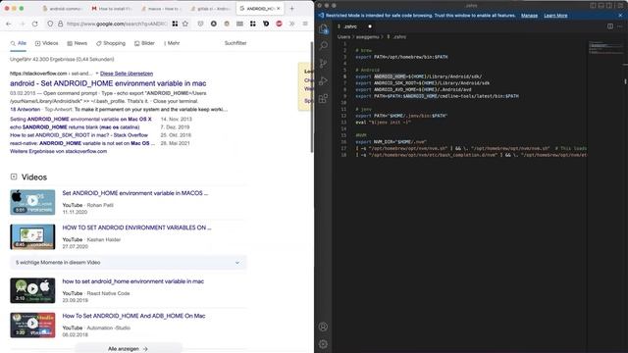Open 'HOW TO SET ANDROID ENVIRONMENT VARIABLES ON' video title

tap(136, 227)
